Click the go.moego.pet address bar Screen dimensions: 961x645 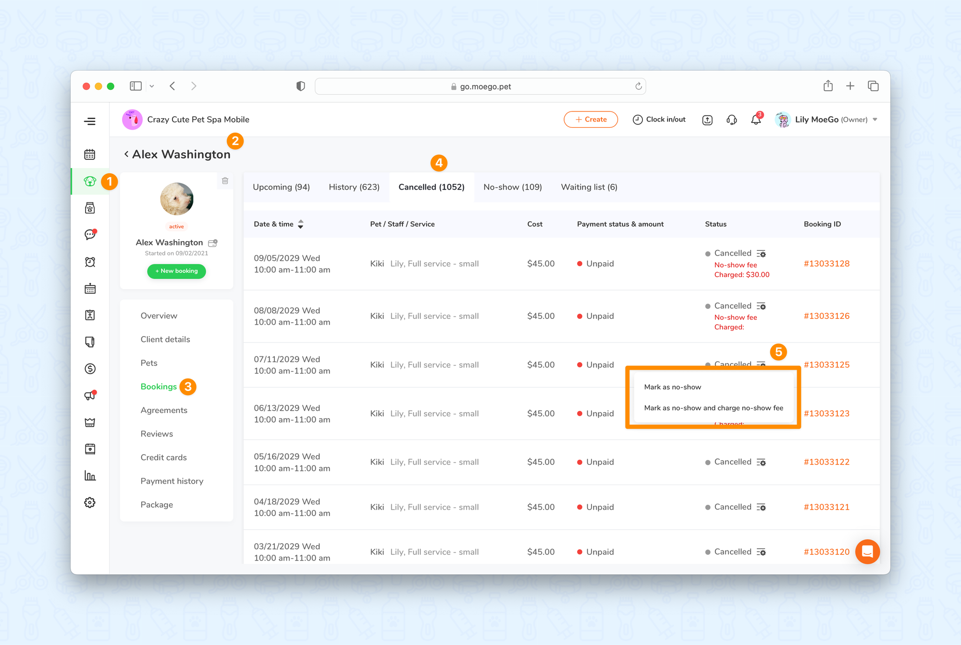click(x=480, y=86)
